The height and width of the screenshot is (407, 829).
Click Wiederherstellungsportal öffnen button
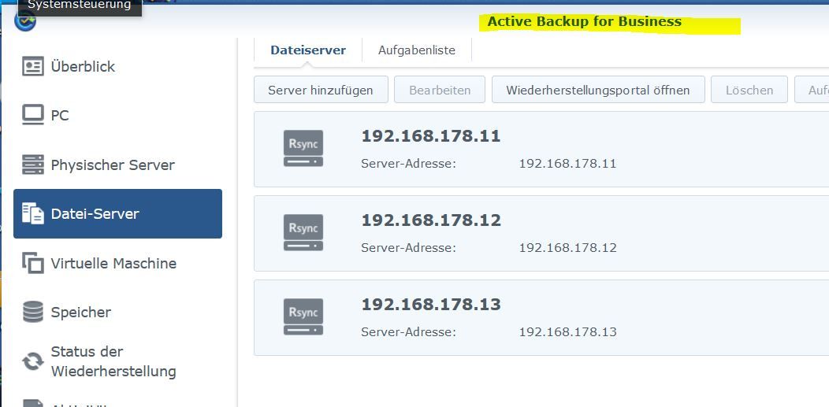598,90
